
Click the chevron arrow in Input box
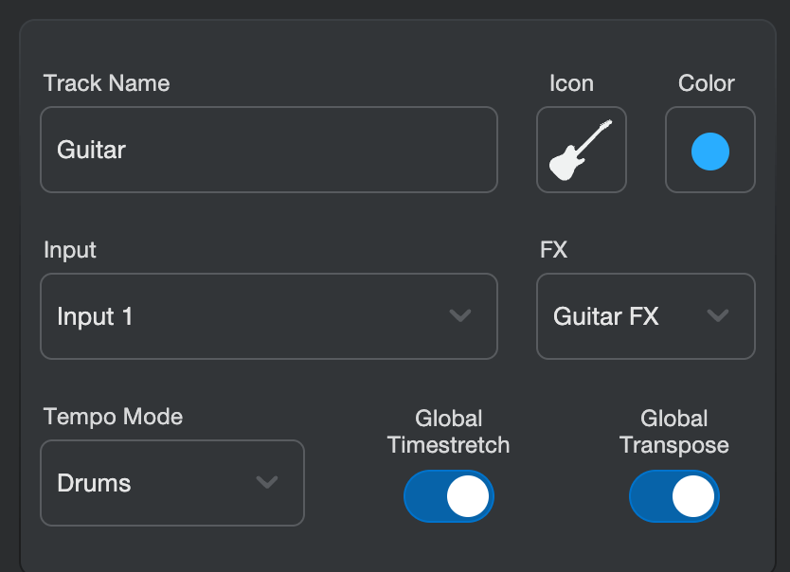coord(460,316)
